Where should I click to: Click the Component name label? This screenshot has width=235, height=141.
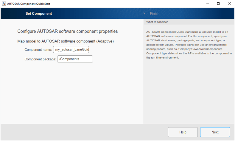[38, 50]
